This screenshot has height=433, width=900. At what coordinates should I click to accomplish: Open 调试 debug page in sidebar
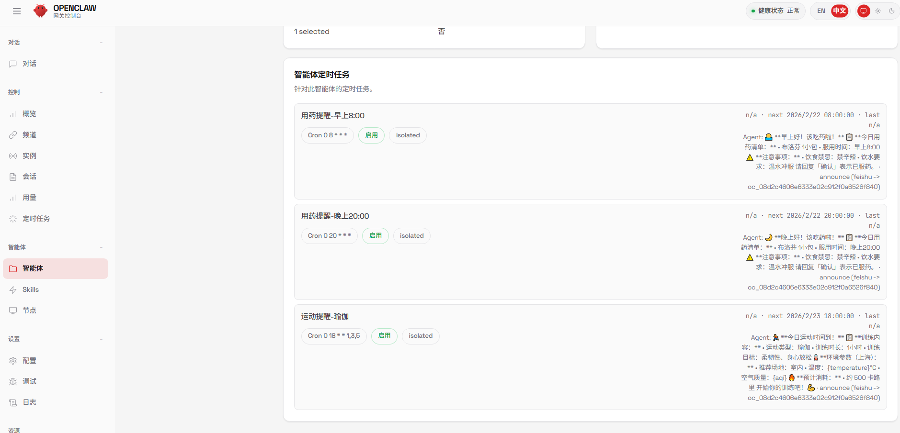[x=29, y=381]
